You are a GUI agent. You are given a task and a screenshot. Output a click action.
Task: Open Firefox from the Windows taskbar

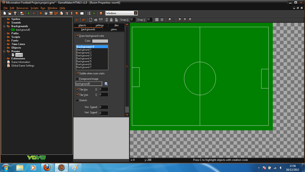(47, 168)
